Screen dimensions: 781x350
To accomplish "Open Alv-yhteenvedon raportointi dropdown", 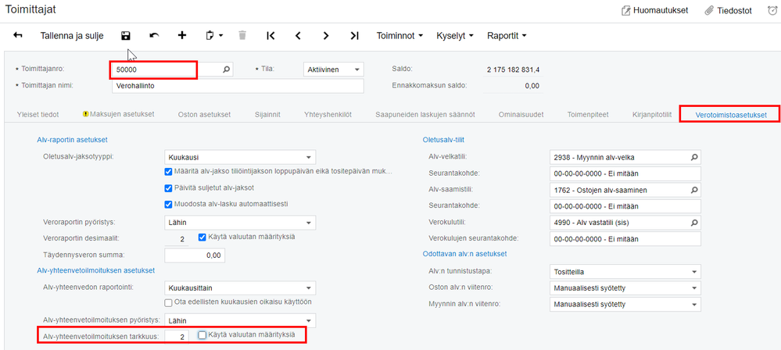I will [239, 287].
